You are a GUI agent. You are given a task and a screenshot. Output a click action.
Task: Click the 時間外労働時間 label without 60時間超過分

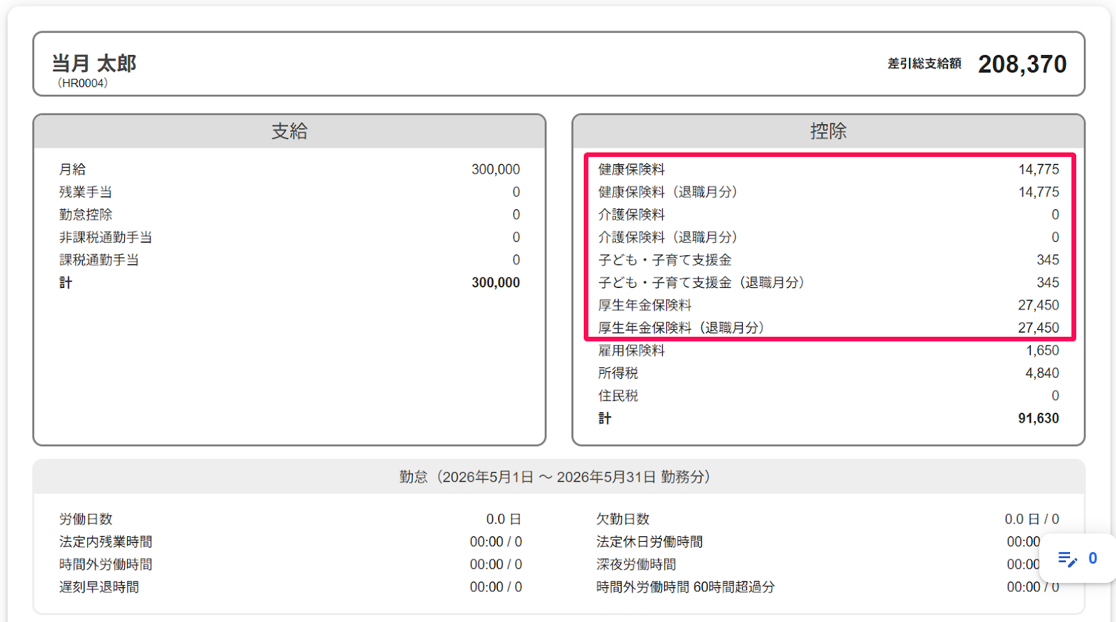[105, 565]
